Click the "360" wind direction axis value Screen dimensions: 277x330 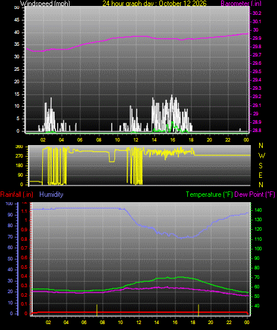tap(19, 147)
